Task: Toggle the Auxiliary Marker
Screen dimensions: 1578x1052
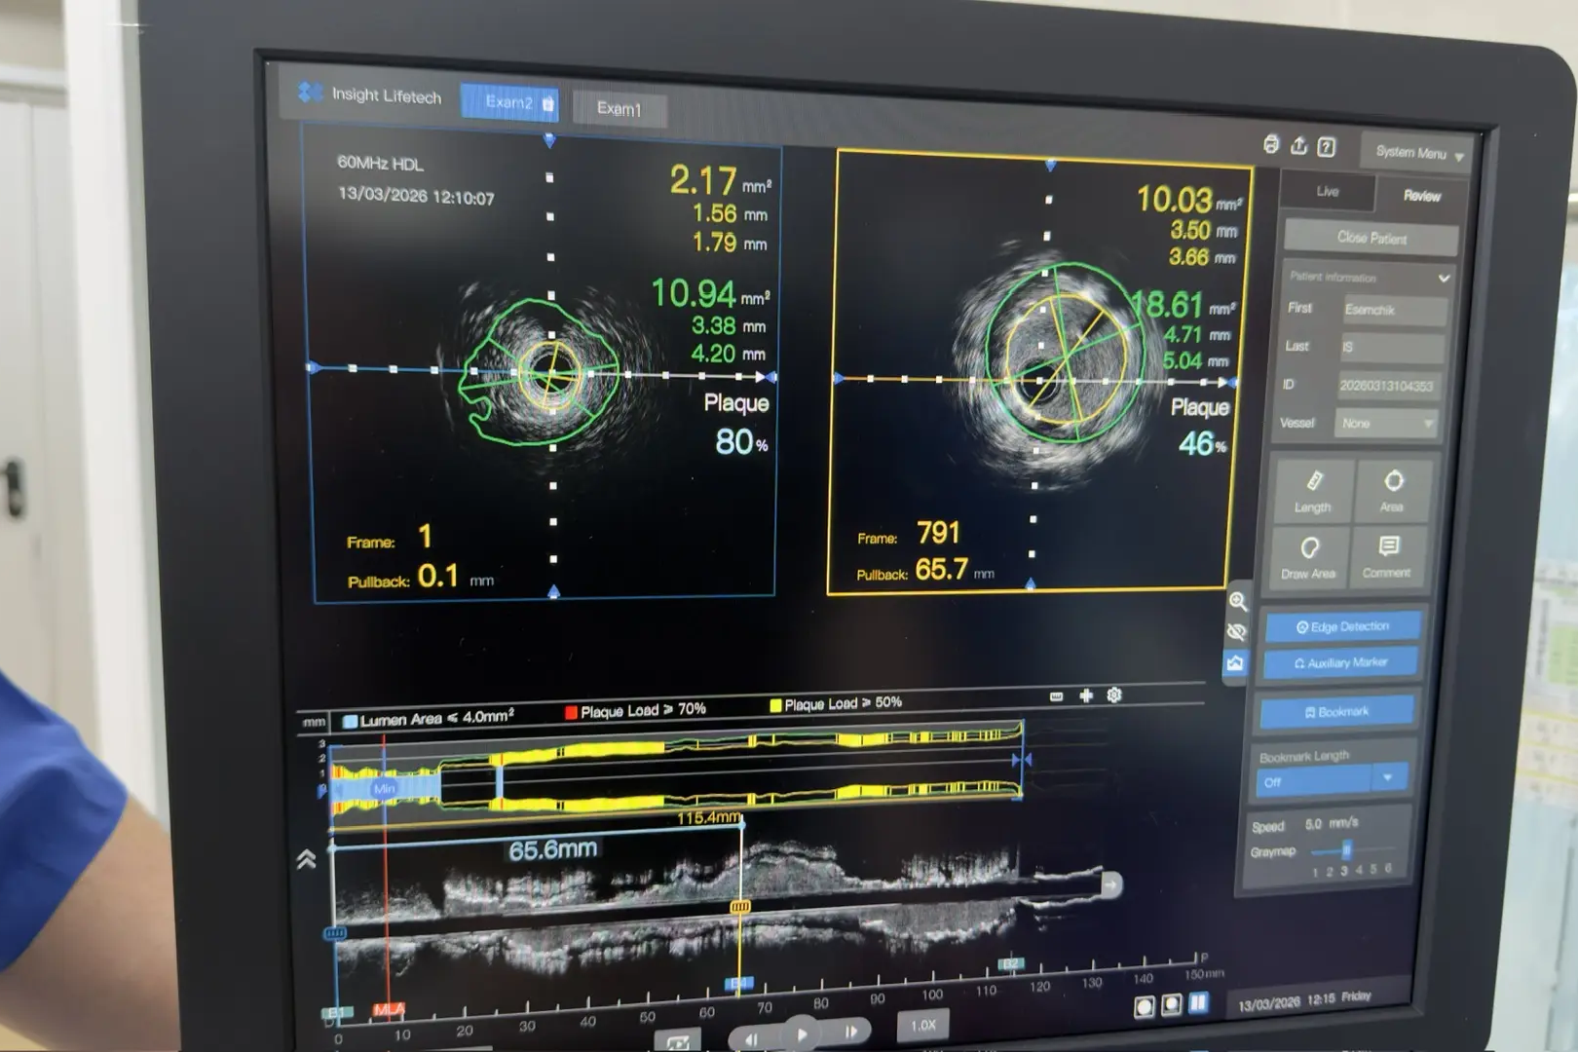Action: 1340,662
